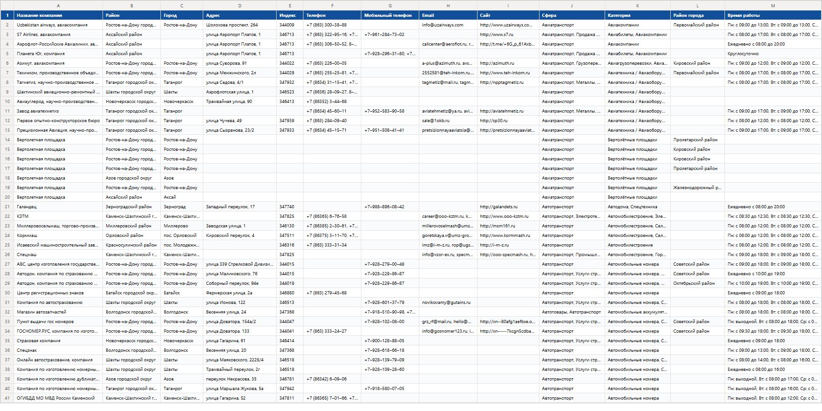822x411 pixels.
Task: Click working hours cell "Круглосуточно"
Action: click(x=773, y=54)
